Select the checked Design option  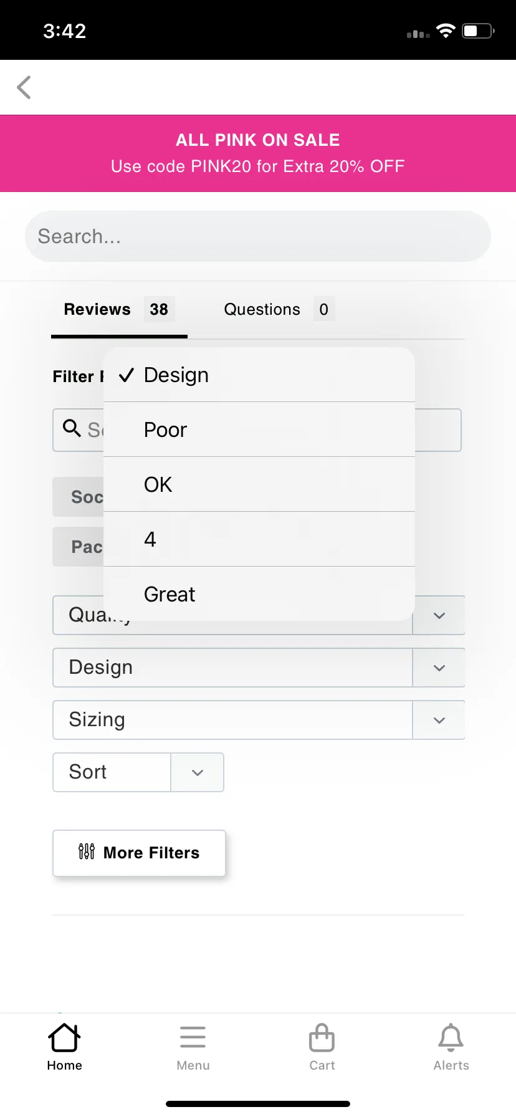click(259, 375)
